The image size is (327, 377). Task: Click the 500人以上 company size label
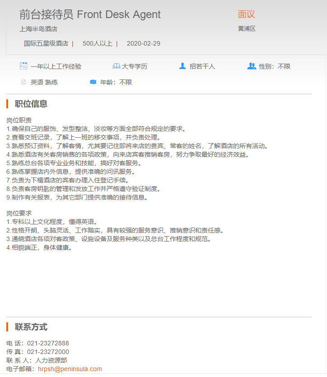[x=97, y=44]
